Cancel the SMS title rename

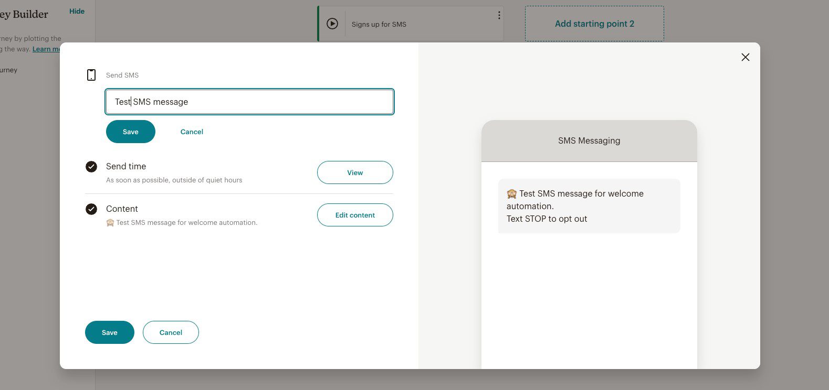pos(192,132)
